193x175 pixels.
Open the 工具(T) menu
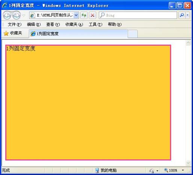pos(96,24)
